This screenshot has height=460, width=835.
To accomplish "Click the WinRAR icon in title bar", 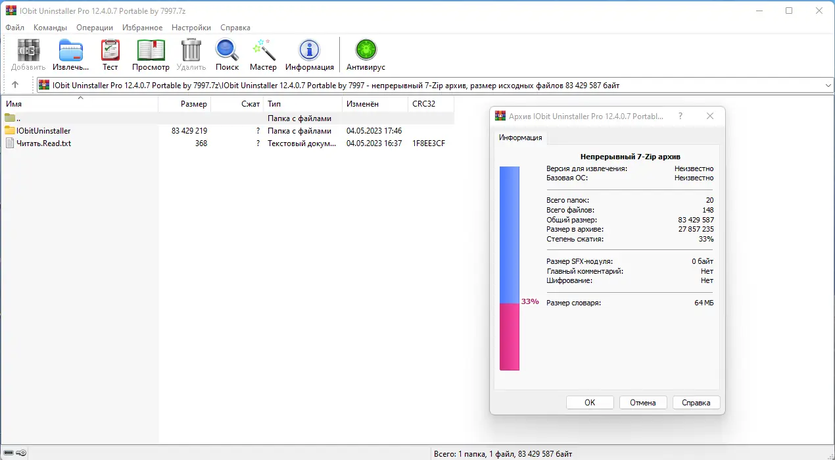I will click(x=11, y=11).
